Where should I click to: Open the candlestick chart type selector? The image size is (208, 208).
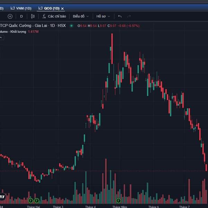coord(33,16)
